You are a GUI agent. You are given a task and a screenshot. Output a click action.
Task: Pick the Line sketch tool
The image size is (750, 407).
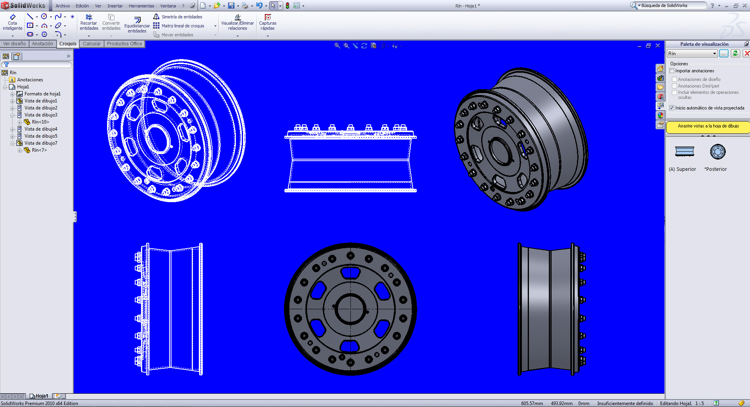[30, 16]
